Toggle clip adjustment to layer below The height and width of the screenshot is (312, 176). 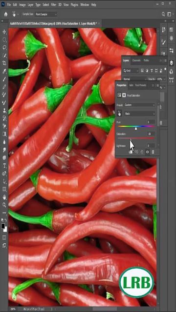pos(131,152)
